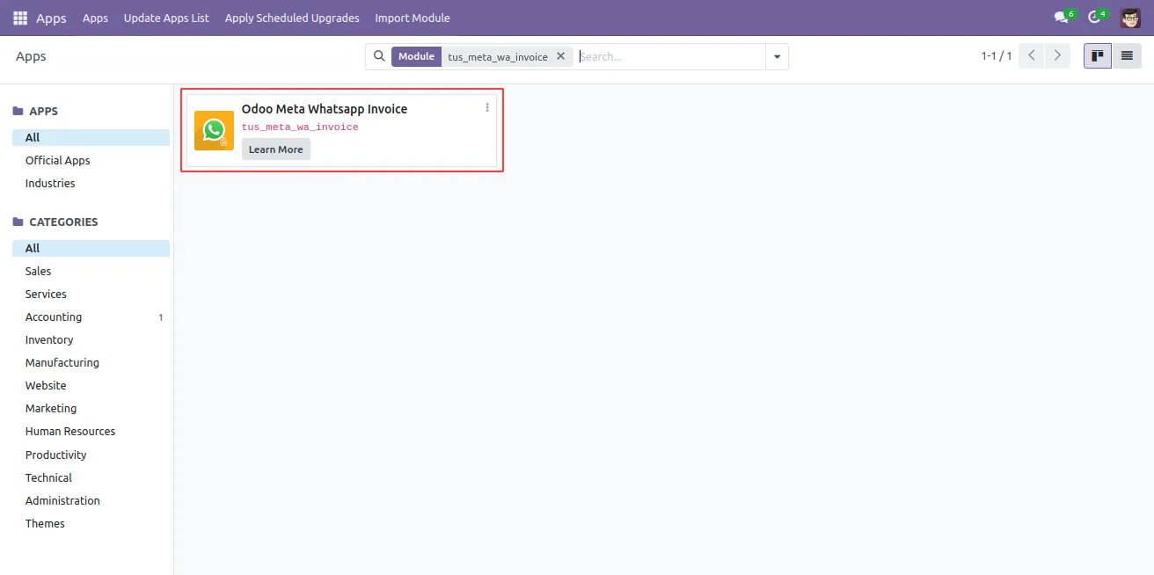Filter by the Technical category
The height and width of the screenshot is (575, 1154).
point(91,477)
